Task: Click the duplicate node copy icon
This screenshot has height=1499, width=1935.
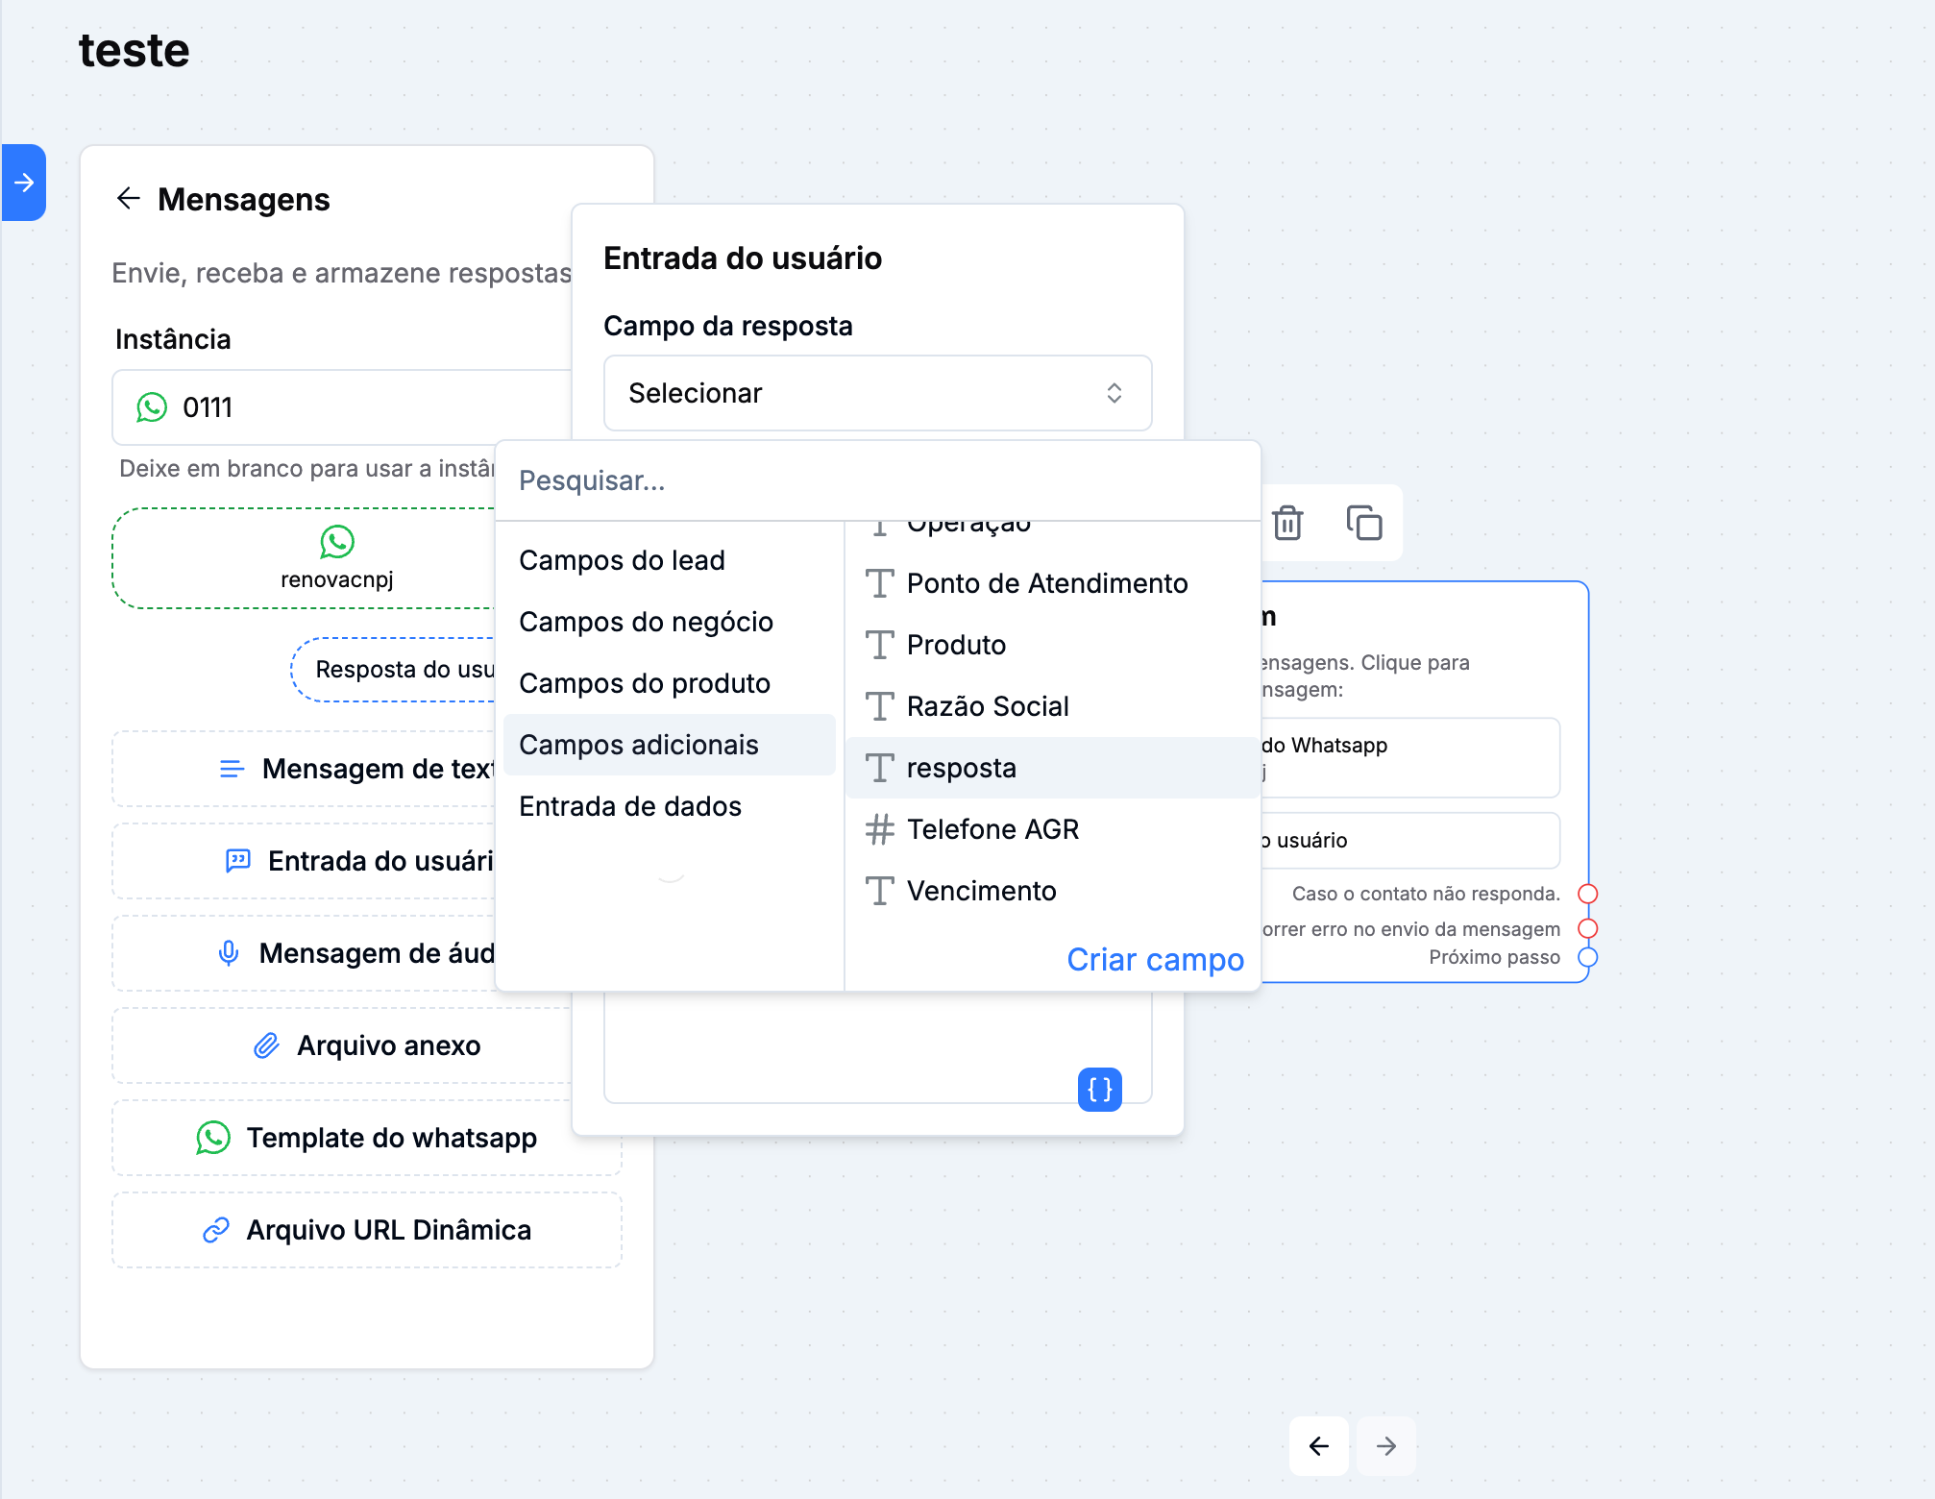Action: coord(1363,524)
